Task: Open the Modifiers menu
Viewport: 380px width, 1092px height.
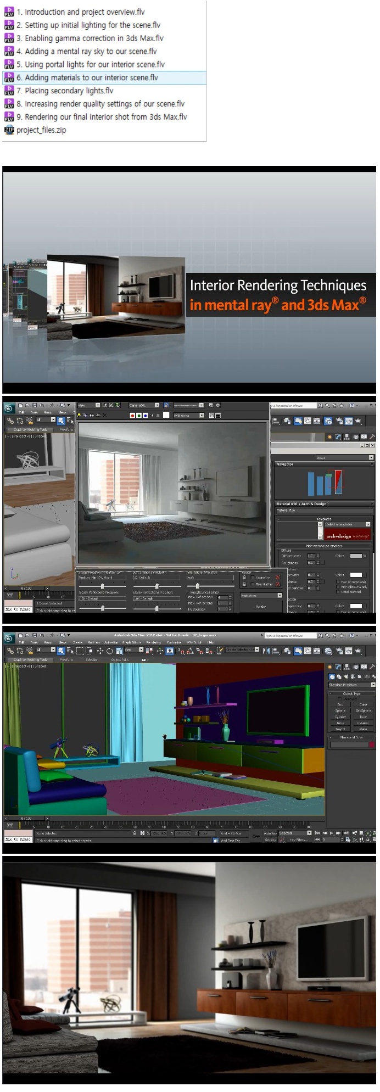Action: click(x=94, y=642)
